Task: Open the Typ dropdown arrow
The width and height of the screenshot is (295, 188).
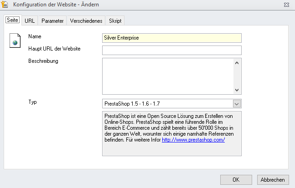Action: [237, 104]
